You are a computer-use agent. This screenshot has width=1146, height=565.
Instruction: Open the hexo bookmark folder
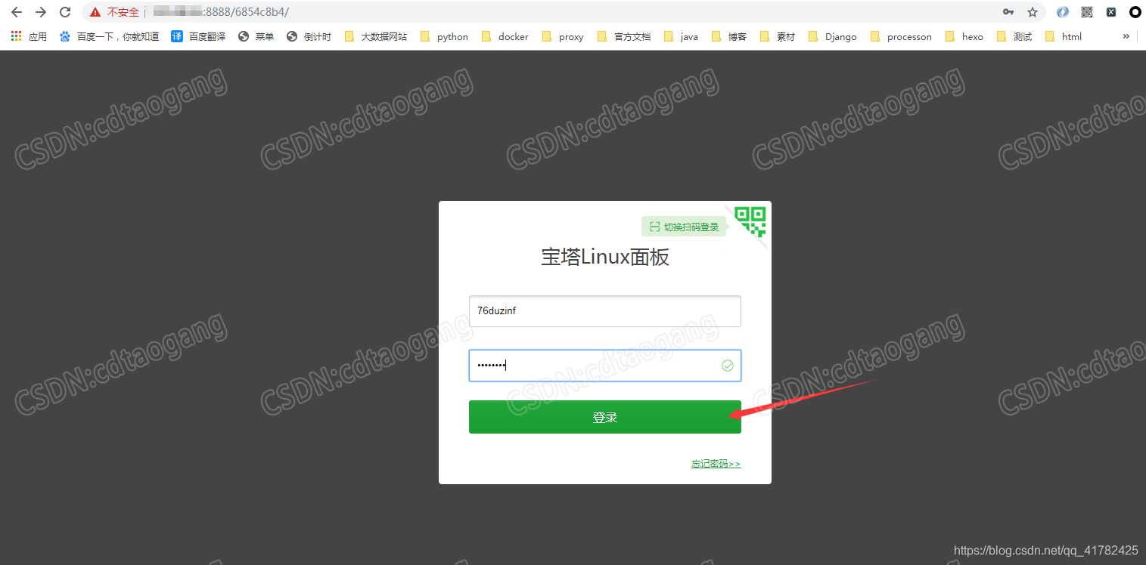click(x=964, y=36)
